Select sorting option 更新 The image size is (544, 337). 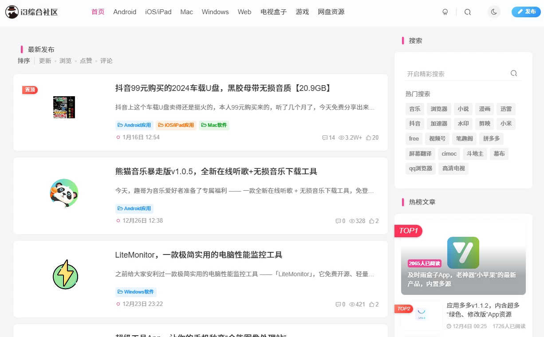click(x=45, y=61)
